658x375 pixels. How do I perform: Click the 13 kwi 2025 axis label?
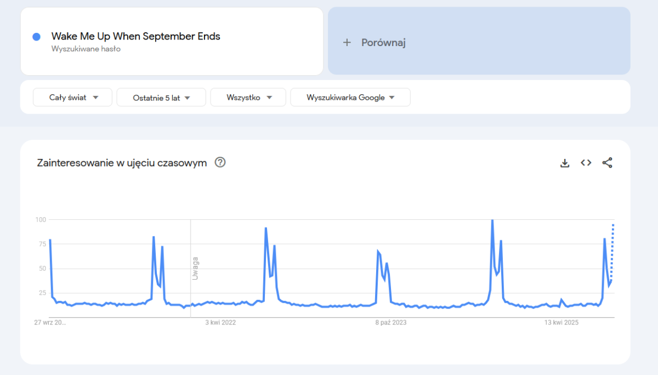[x=561, y=323]
